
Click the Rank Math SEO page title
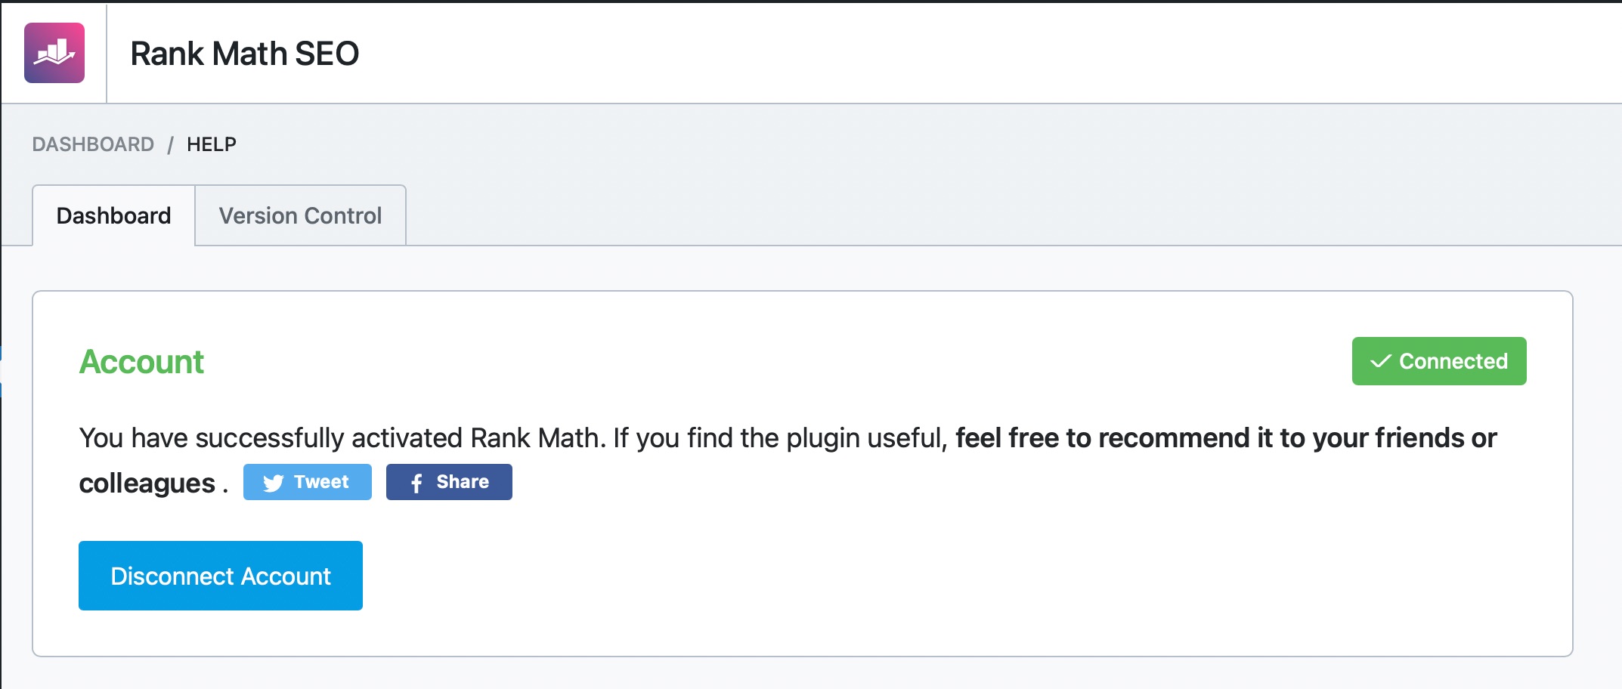pyautogui.click(x=244, y=54)
